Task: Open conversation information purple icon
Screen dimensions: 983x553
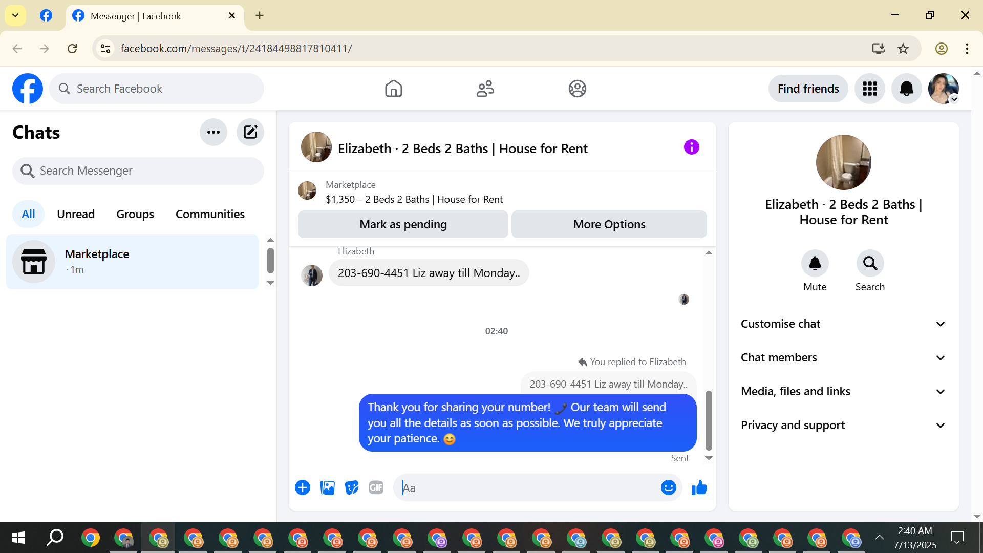Action: tap(691, 147)
